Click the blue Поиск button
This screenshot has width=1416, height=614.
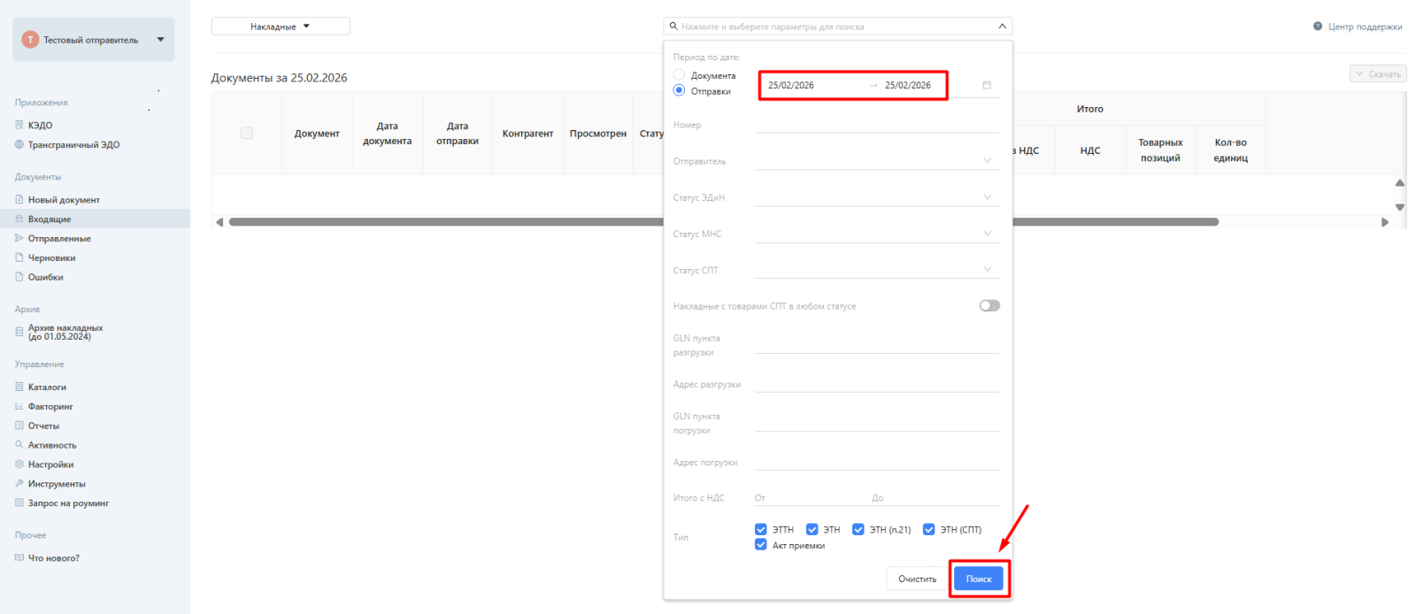(x=978, y=579)
